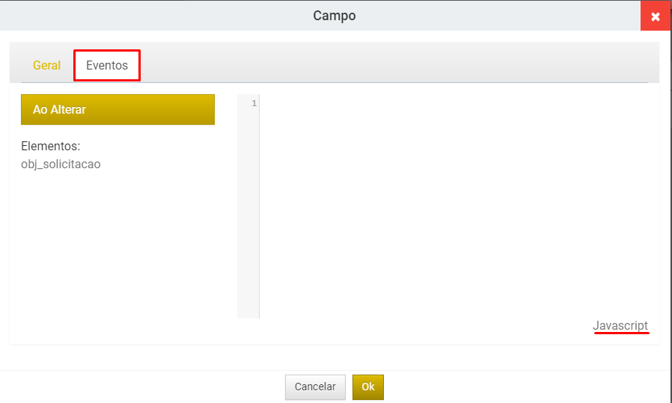Click the Elementos label
672x403 pixels.
click(x=51, y=146)
